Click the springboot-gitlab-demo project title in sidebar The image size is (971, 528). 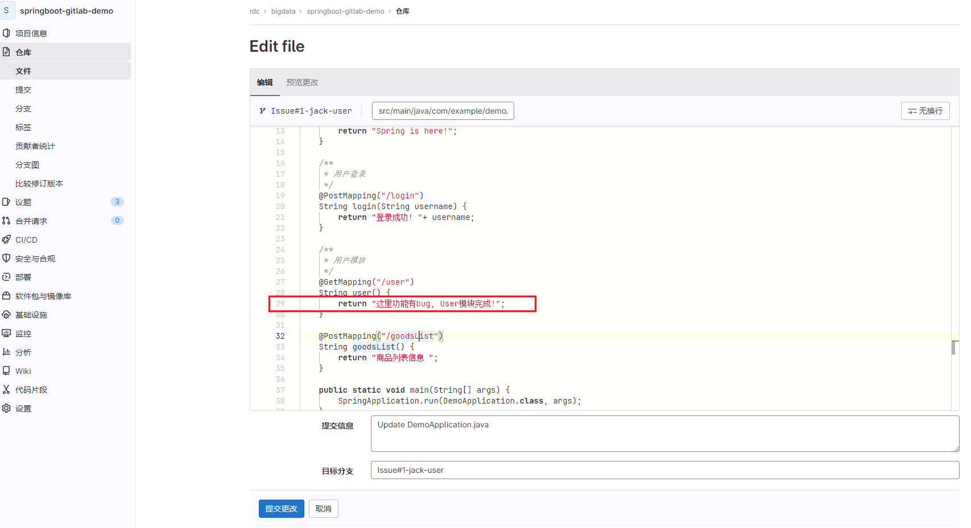(67, 11)
